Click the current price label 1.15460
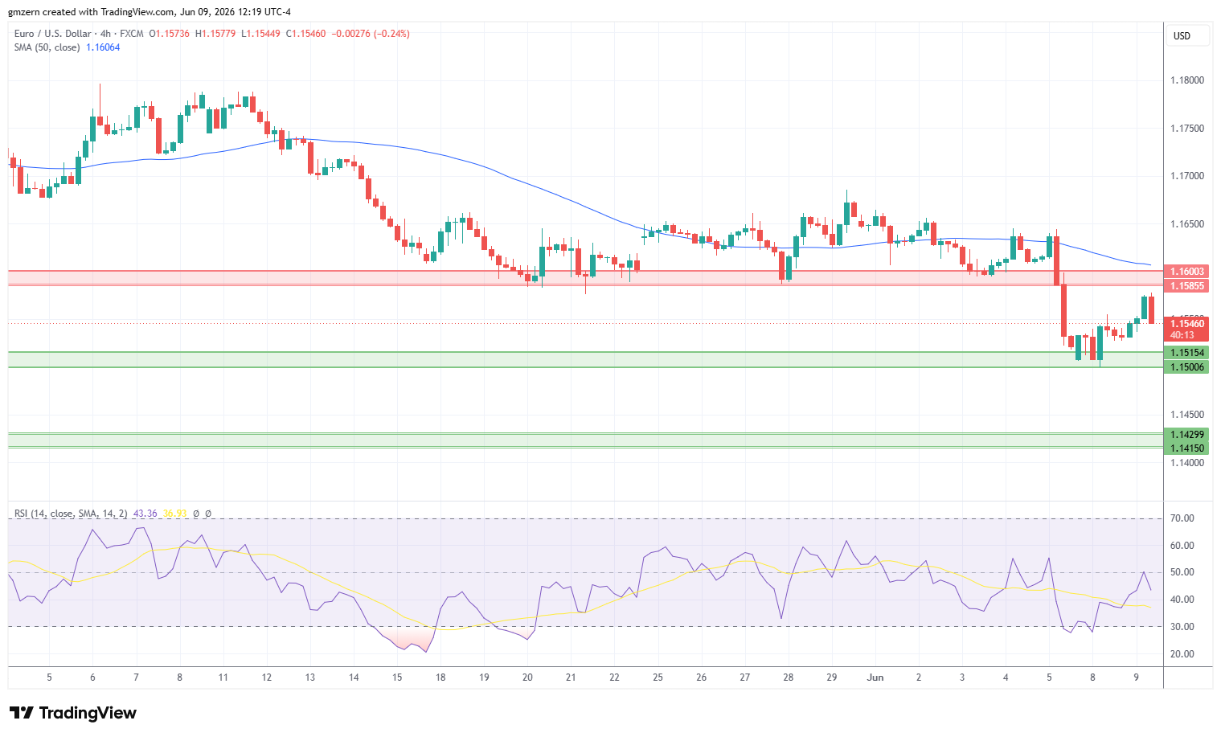1221x737 pixels. pyautogui.click(x=1186, y=324)
